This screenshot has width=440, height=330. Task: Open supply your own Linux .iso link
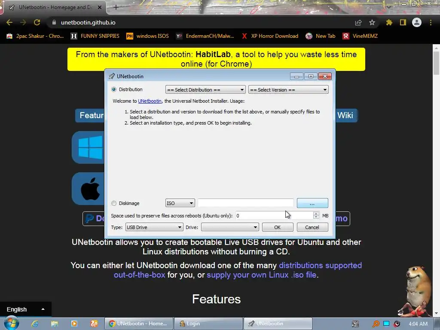click(262, 275)
